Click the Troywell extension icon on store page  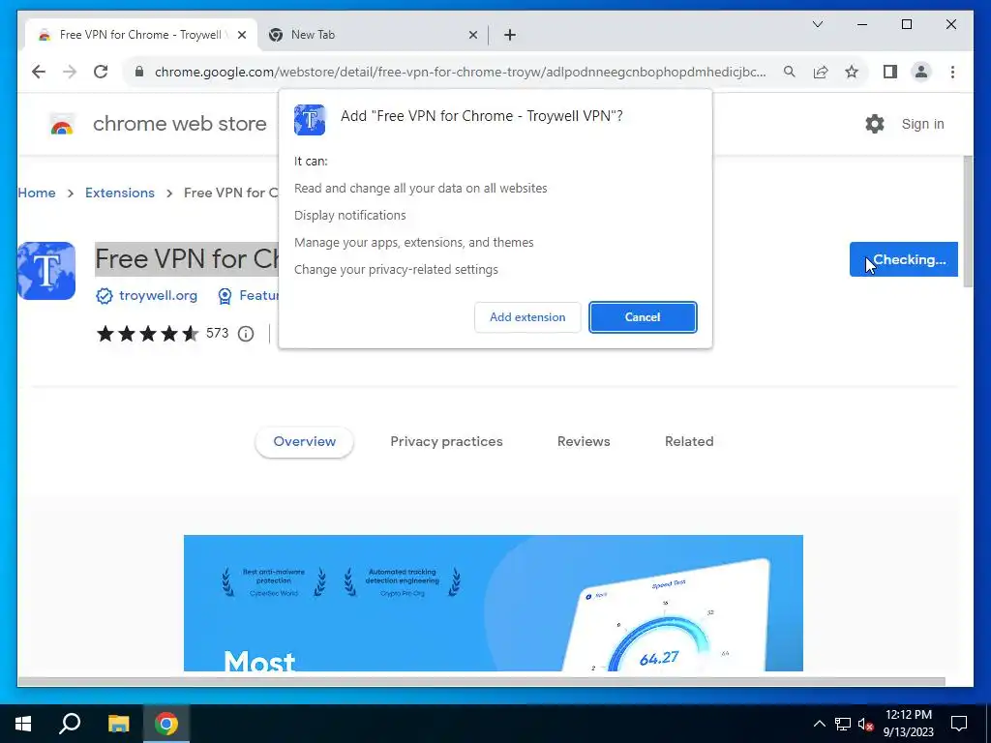(46, 271)
